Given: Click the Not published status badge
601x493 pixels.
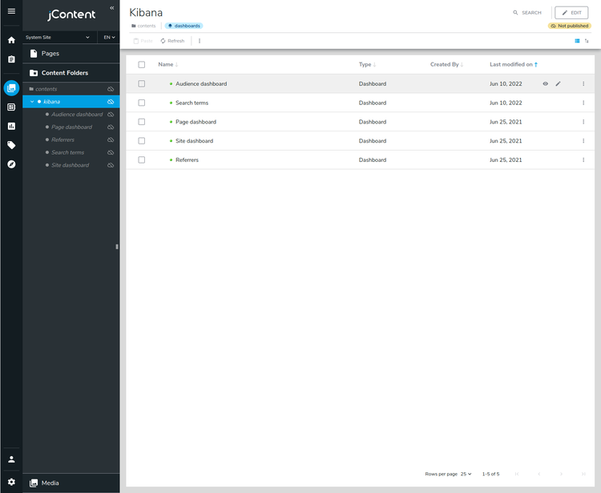Looking at the screenshot, I should point(570,26).
